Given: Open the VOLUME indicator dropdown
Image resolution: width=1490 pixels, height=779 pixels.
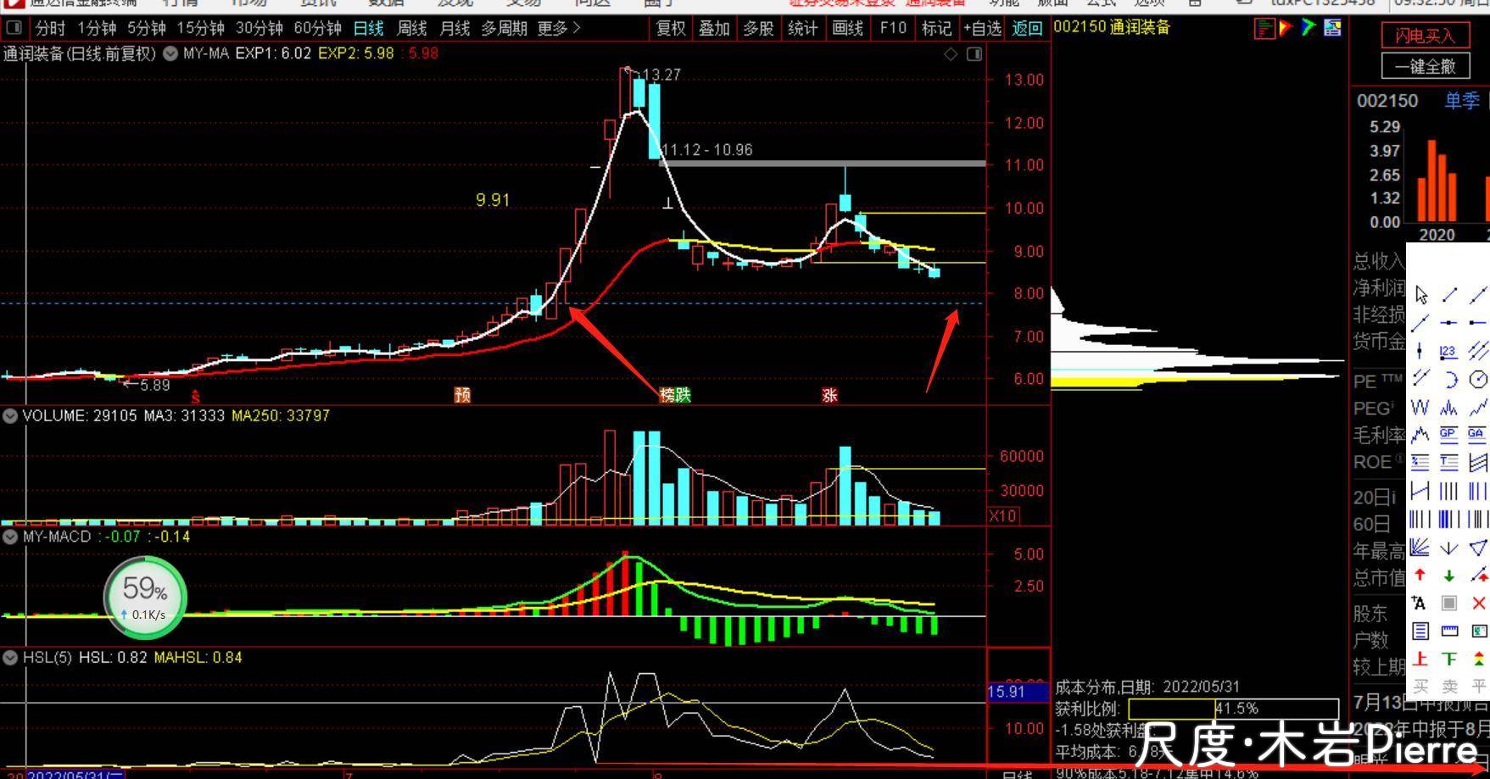Looking at the screenshot, I should 10,416.
